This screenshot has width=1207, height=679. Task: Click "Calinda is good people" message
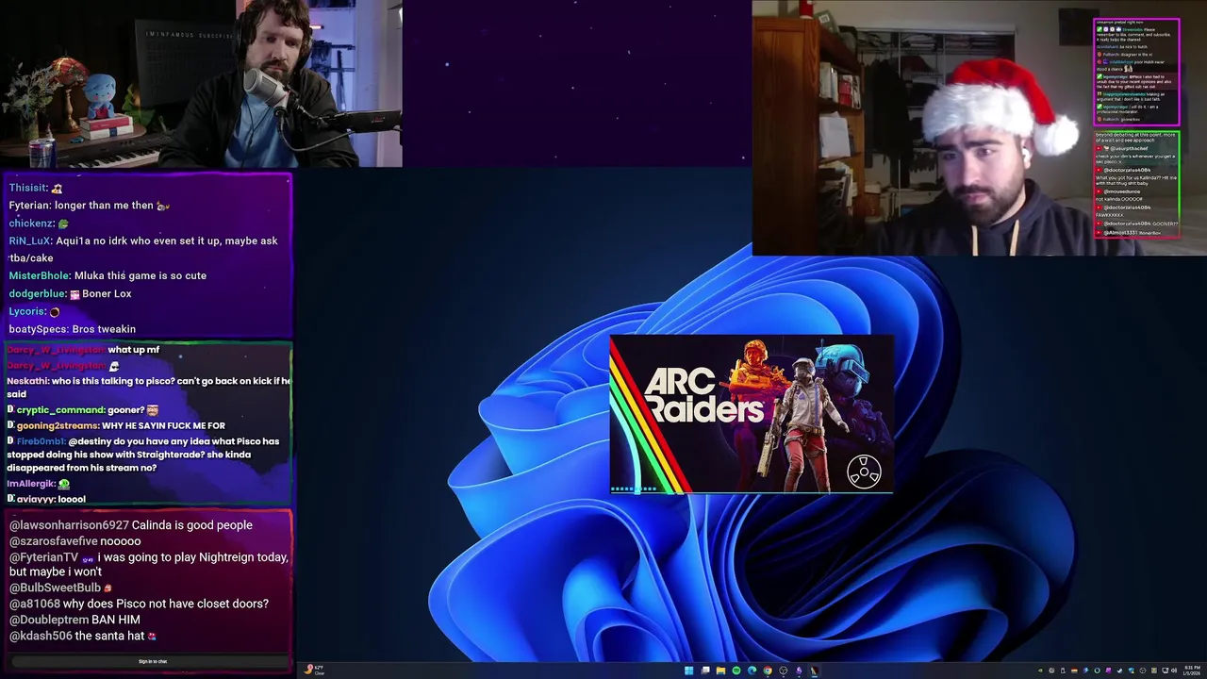tap(192, 525)
